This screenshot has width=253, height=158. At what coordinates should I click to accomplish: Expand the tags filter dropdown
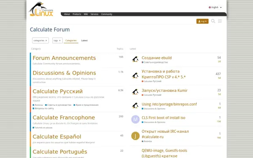[x=57, y=40]
